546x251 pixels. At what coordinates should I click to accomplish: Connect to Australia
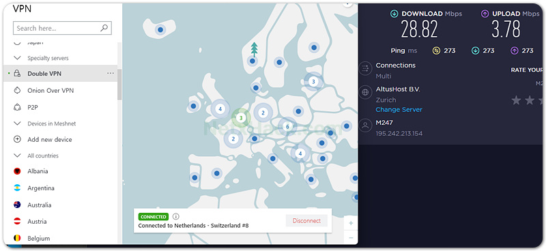60,205
